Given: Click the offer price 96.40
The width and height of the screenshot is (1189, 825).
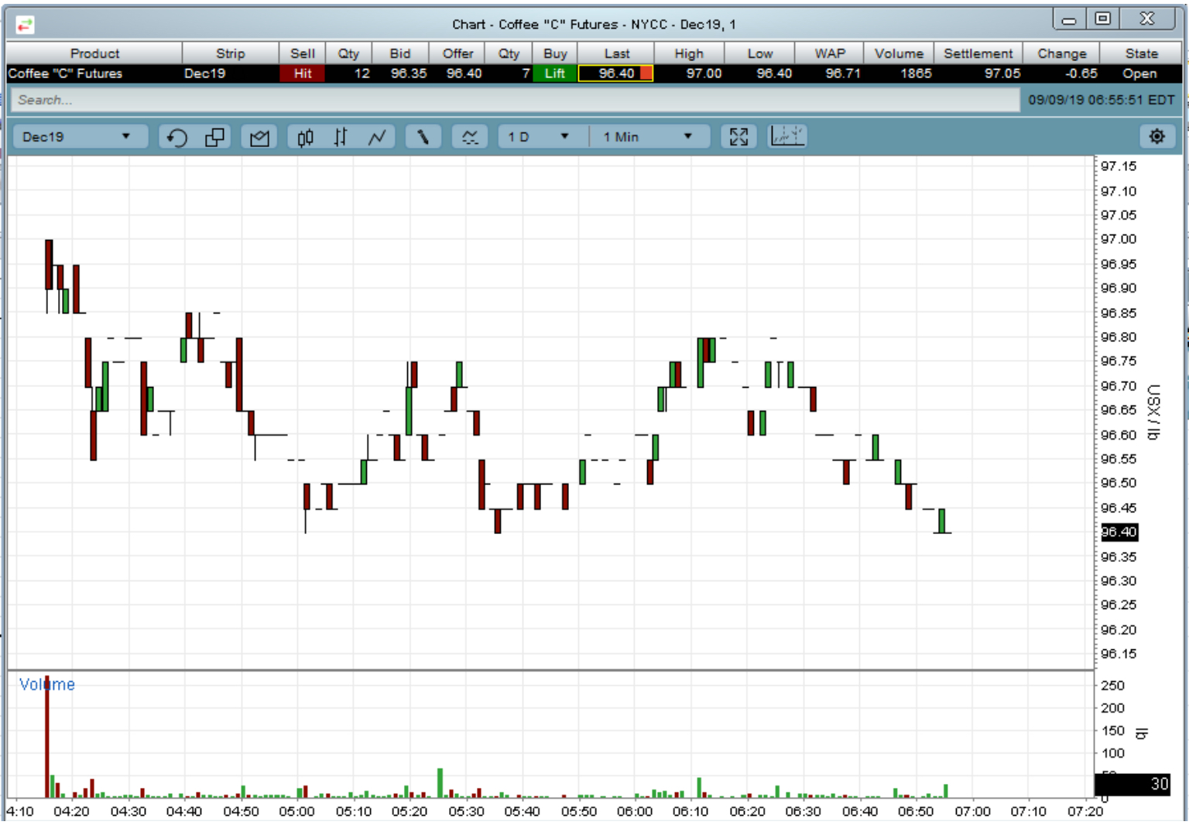Looking at the screenshot, I should click(464, 74).
